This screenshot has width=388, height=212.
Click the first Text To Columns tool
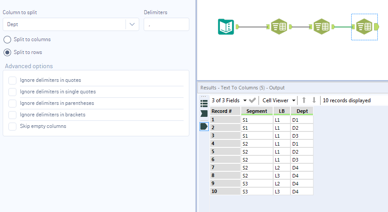click(279, 27)
